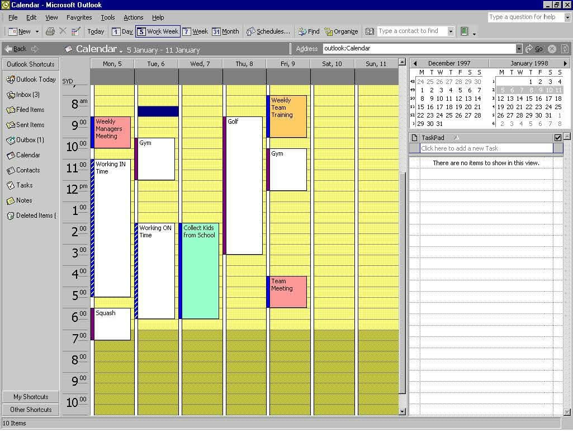This screenshot has height=431, width=573.
Task: Open the Address Book icon
Action: pos(370,31)
